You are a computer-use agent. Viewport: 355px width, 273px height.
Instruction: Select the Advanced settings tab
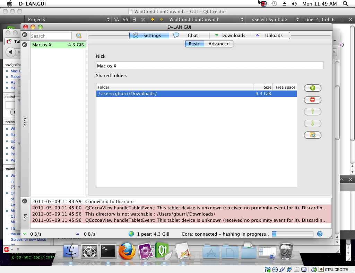pyautogui.click(x=219, y=44)
